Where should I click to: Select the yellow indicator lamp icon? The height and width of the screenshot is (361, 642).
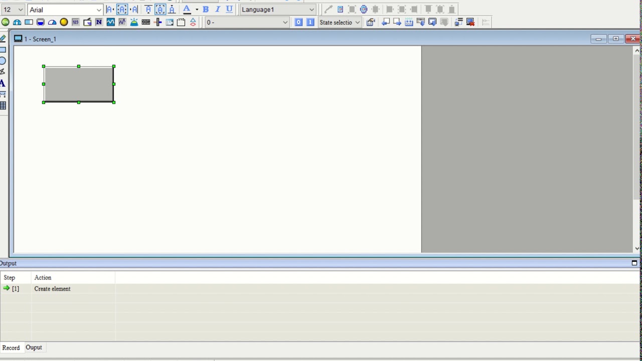coord(64,22)
